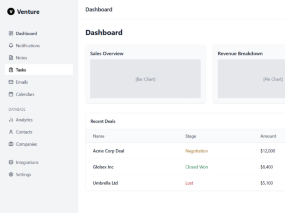Viewport: 285px width, 213px height.
Task: Click the Negotiation stage label
Action: (x=196, y=151)
